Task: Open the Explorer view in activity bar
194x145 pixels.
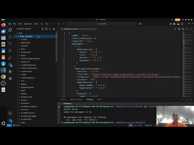Action: [10, 30]
